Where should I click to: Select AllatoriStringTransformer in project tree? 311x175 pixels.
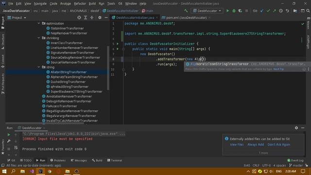(69, 72)
